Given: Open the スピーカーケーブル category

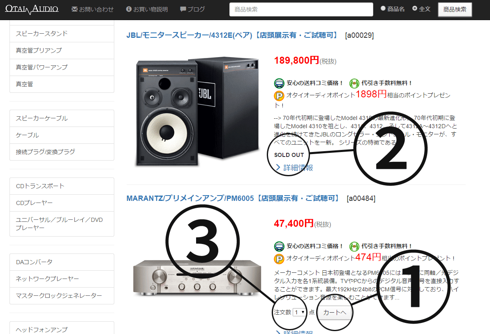Looking at the screenshot, I should (62, 118).
